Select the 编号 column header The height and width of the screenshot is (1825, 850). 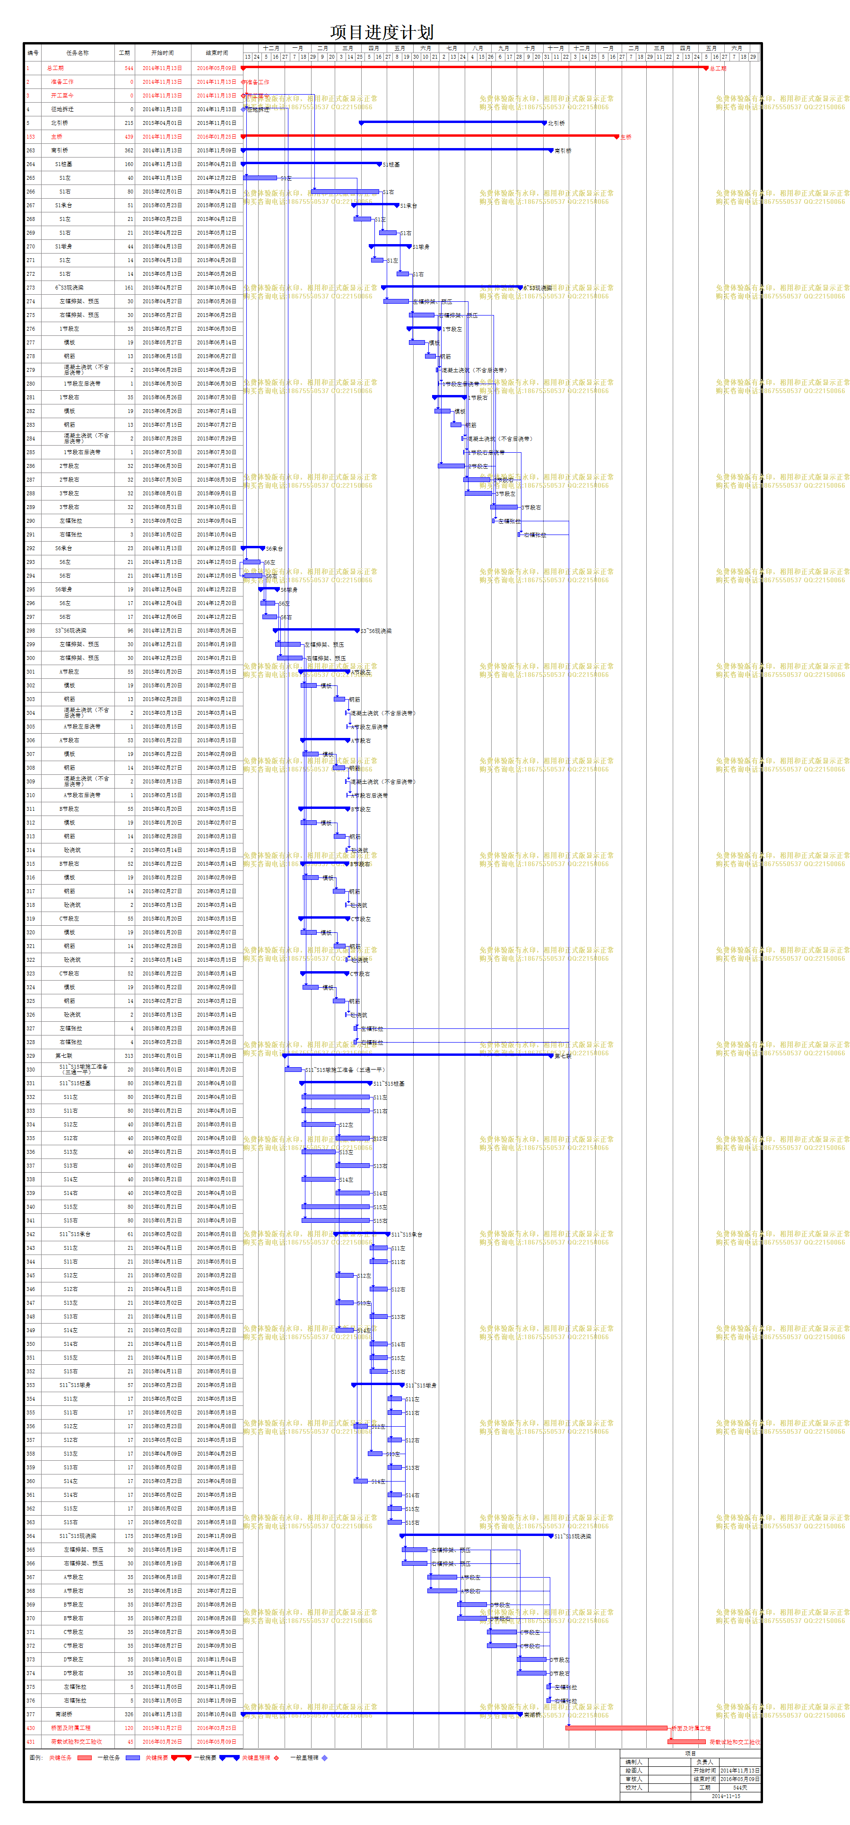coord(33,53)
